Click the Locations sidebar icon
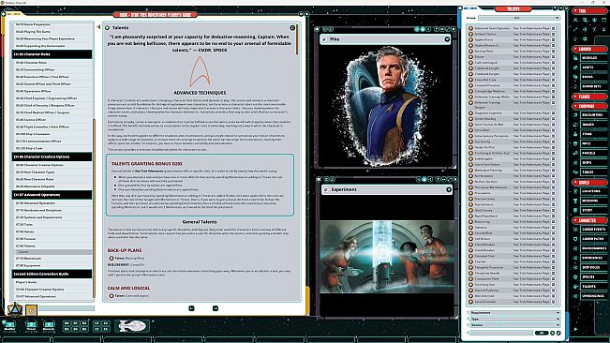The width and height of the screenshot is (610, 343). [575, 191]
